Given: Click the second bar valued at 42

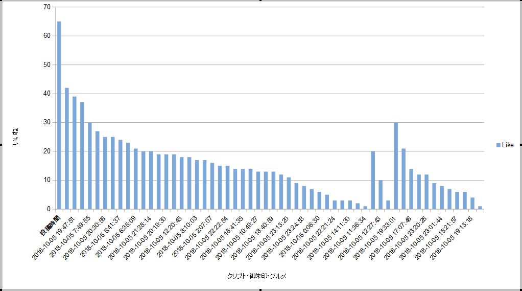Looking at the screenshot, I should pos(67,149).
